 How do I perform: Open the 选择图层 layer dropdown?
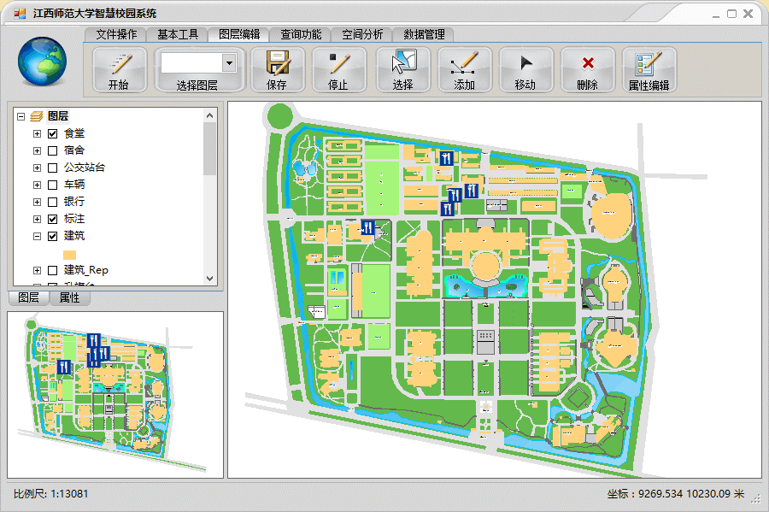coord(229,62)
